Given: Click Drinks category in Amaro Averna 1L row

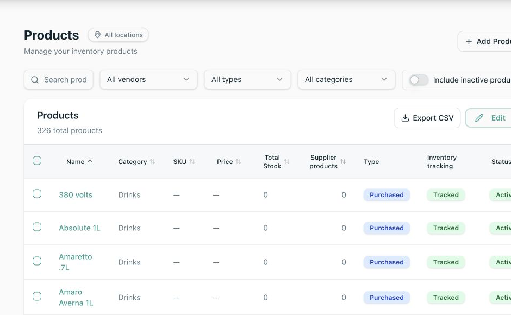Looking at the screenshot, I should [x=129, y=298].
